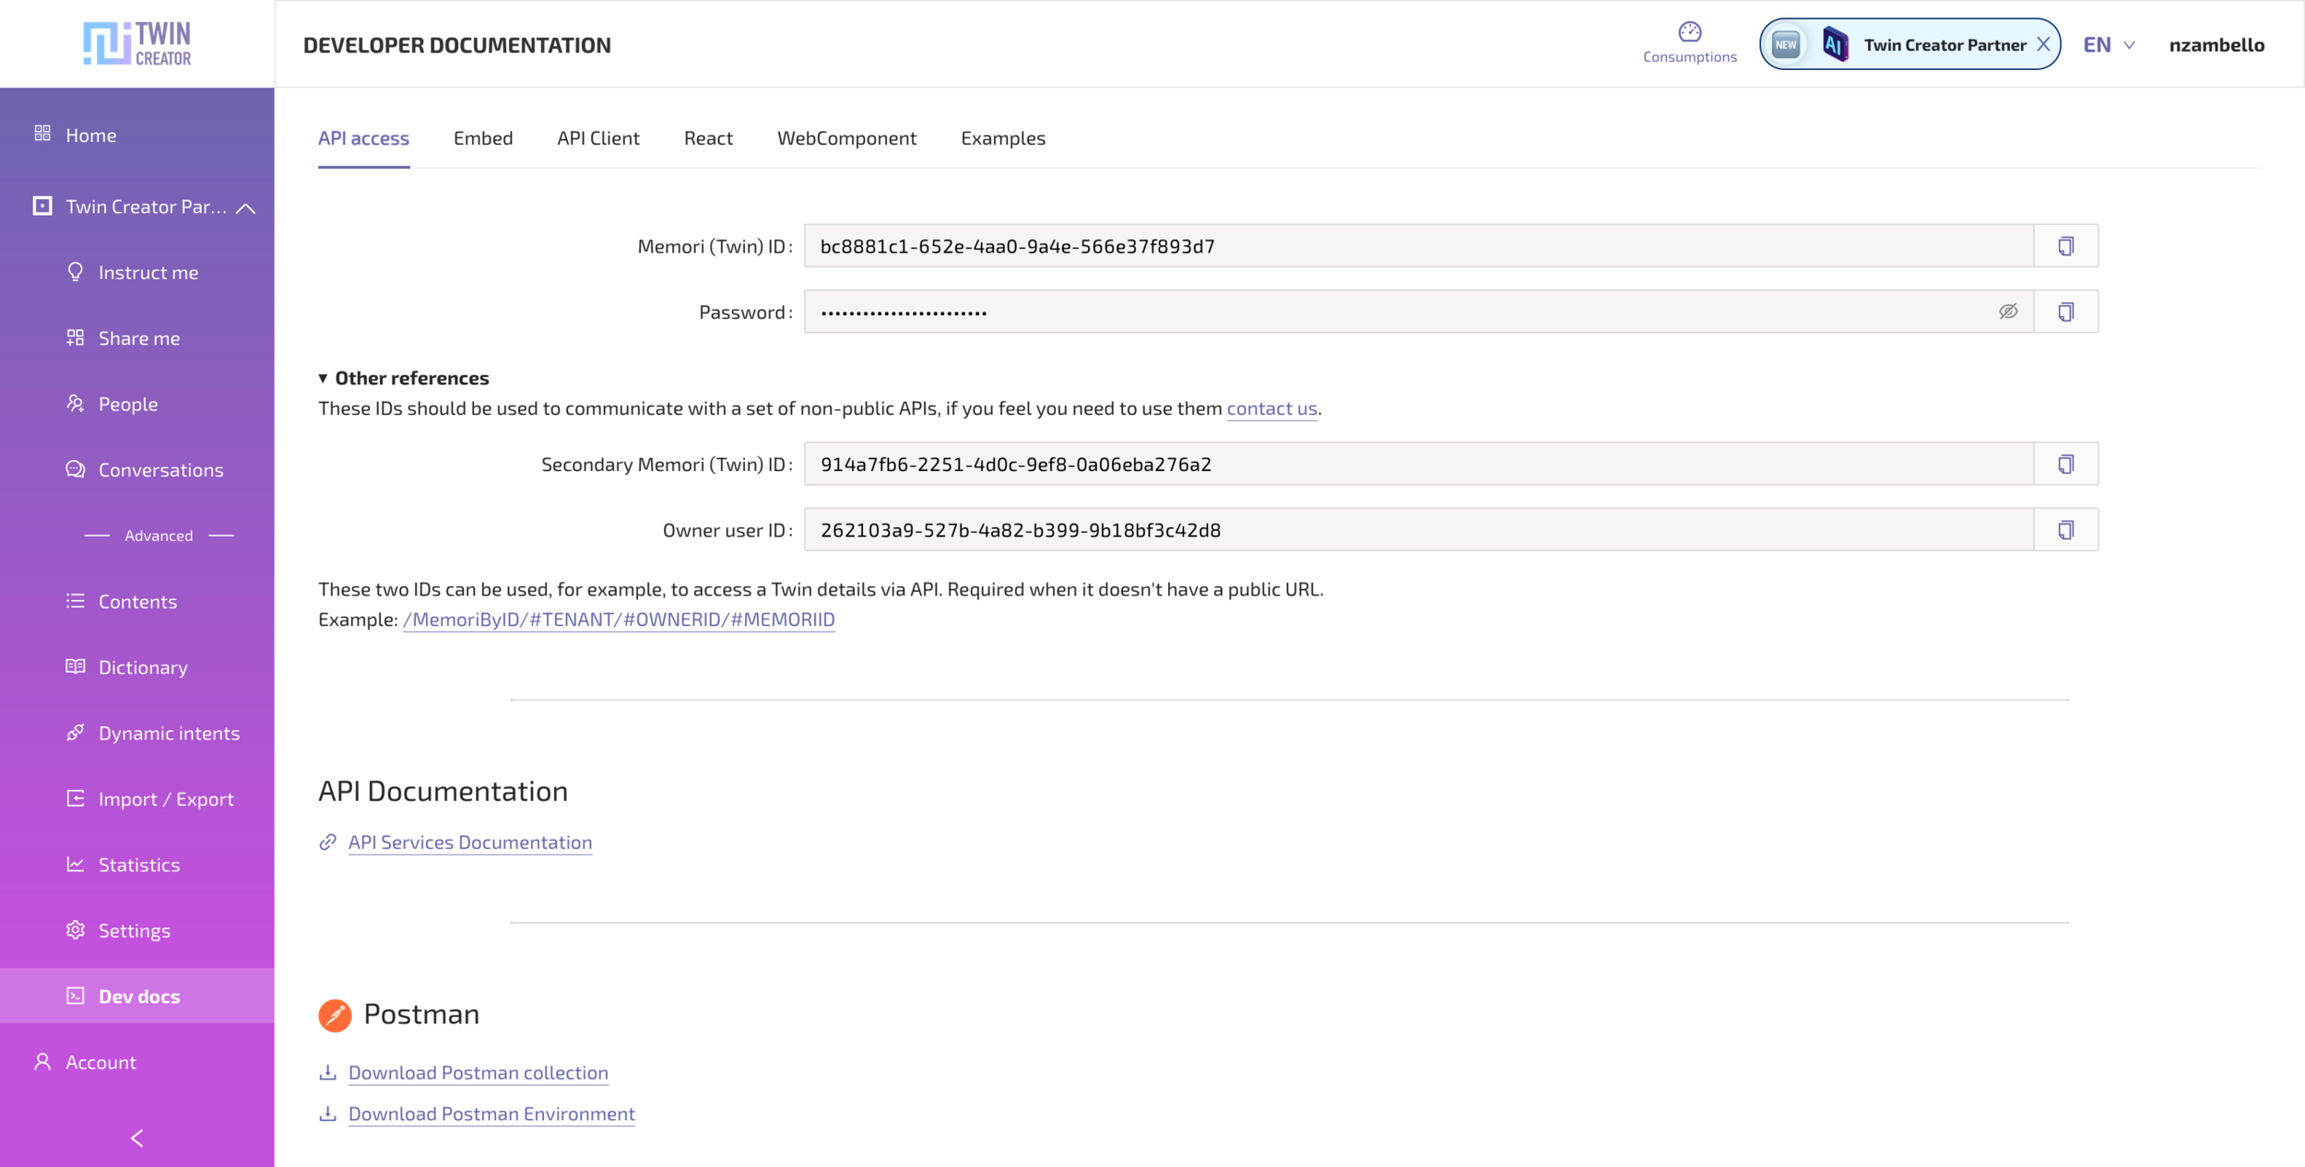Open Dynamic intents from the sidebar
This screenshot has width=2305, height=1167.
point(169,733)
